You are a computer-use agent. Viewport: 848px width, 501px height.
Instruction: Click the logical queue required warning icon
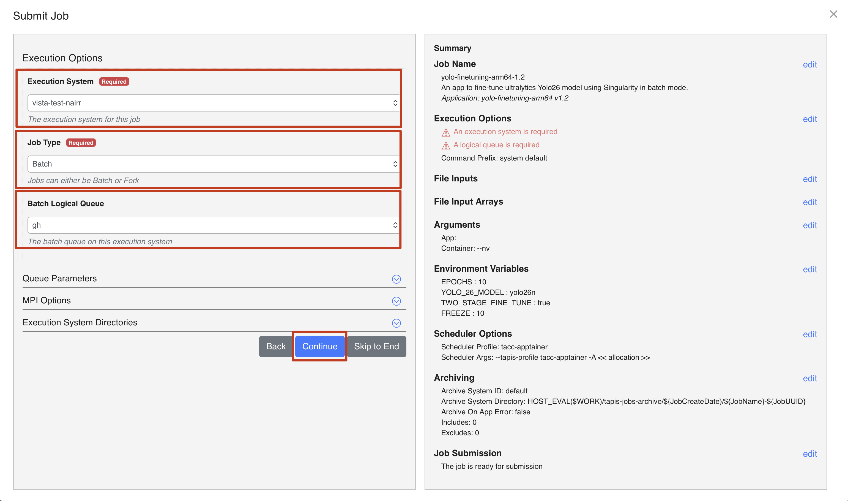pyautogui.click(x=446, y=146)
